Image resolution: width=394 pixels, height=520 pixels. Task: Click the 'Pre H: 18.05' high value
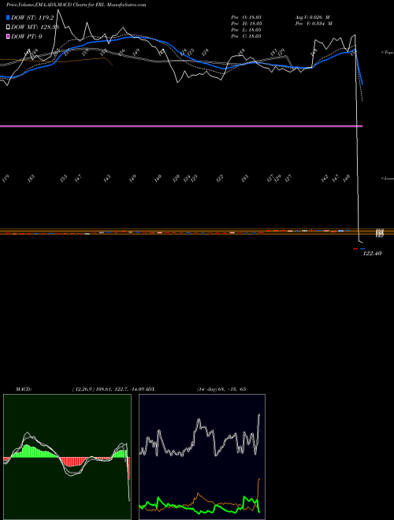[x=247, y=24]
